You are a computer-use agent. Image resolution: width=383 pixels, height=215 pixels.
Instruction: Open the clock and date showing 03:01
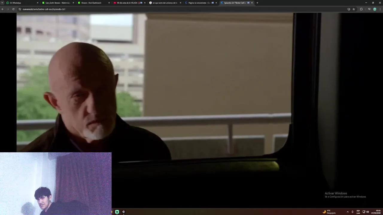click(376, 212)
